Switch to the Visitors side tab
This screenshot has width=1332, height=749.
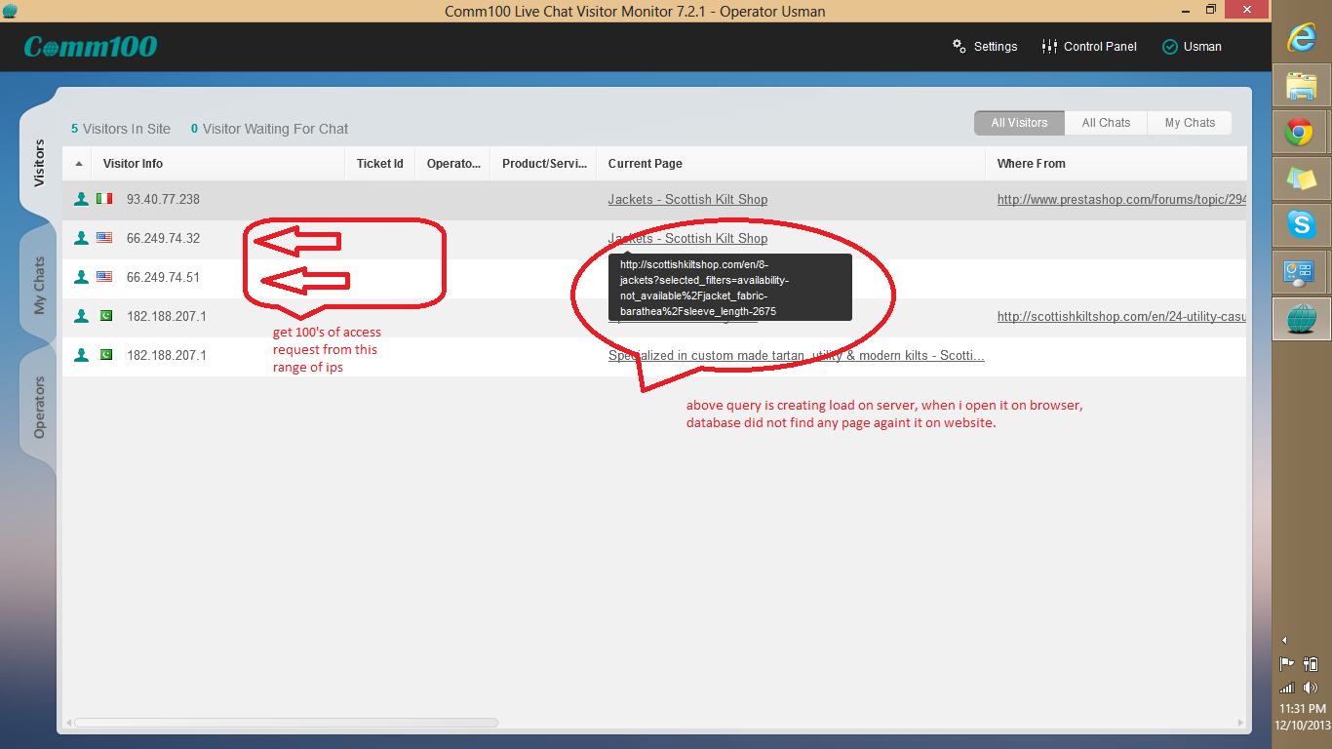[40, 163]
